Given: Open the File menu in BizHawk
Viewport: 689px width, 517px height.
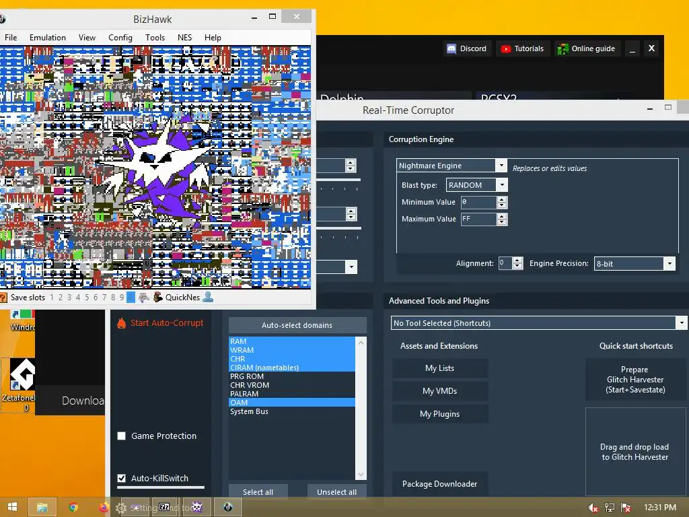Looking at the screenshot, I should tap(11, 38).
